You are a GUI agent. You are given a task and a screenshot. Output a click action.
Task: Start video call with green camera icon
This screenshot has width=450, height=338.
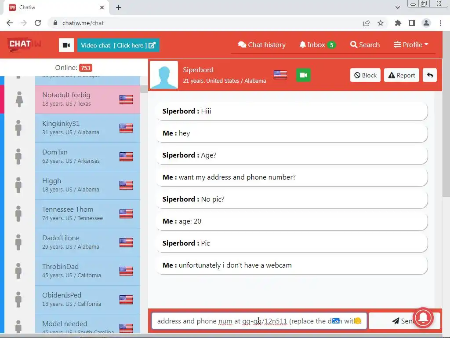[x=303, y=75]
